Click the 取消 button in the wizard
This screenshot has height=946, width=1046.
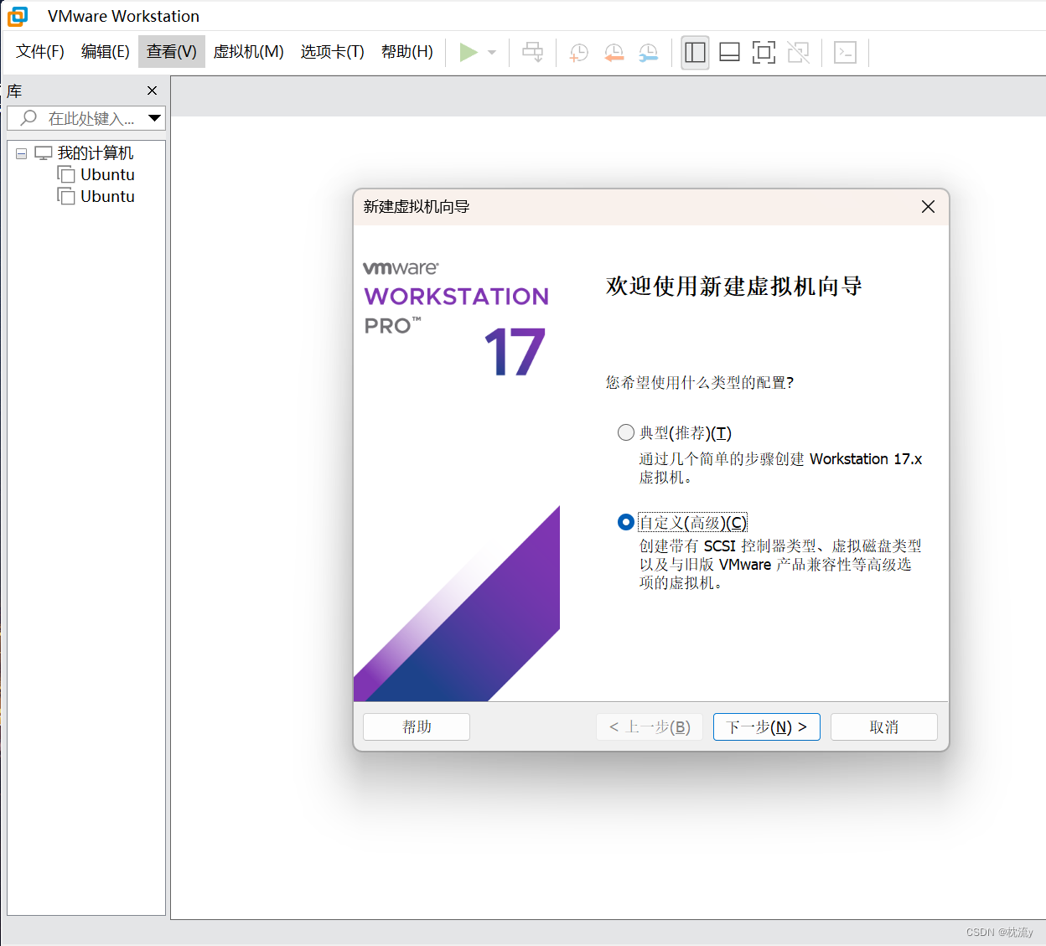tap(884, 726)
